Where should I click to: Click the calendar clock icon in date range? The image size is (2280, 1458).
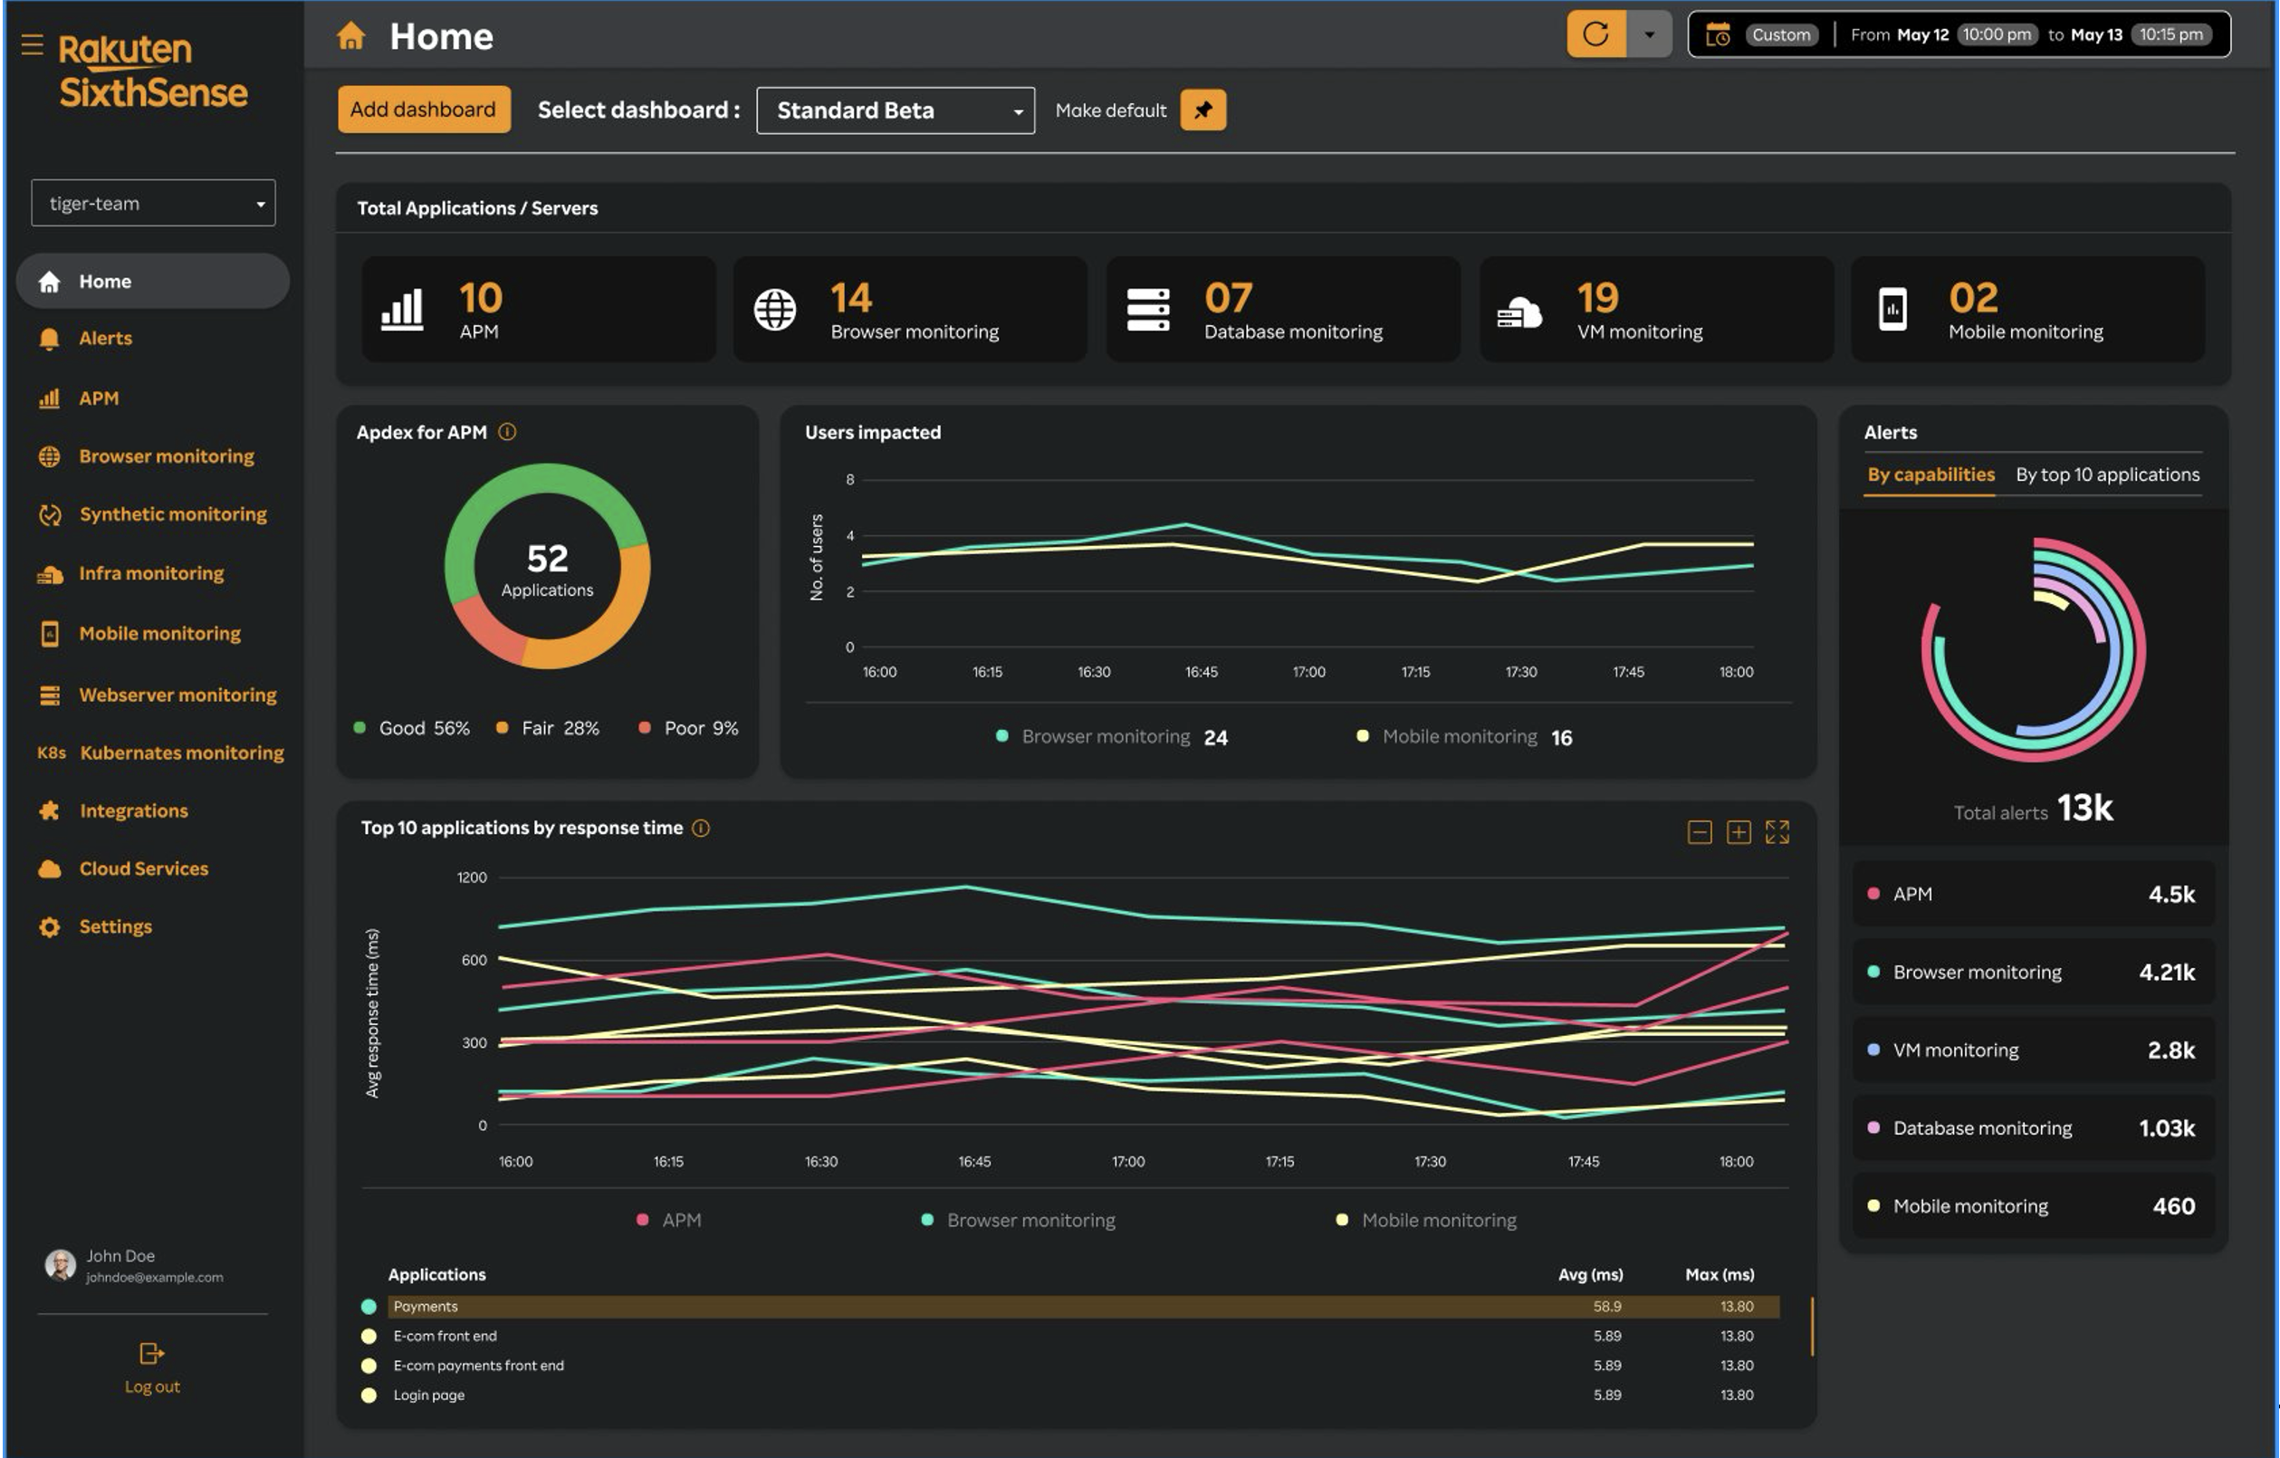[x=1718, y=35]
